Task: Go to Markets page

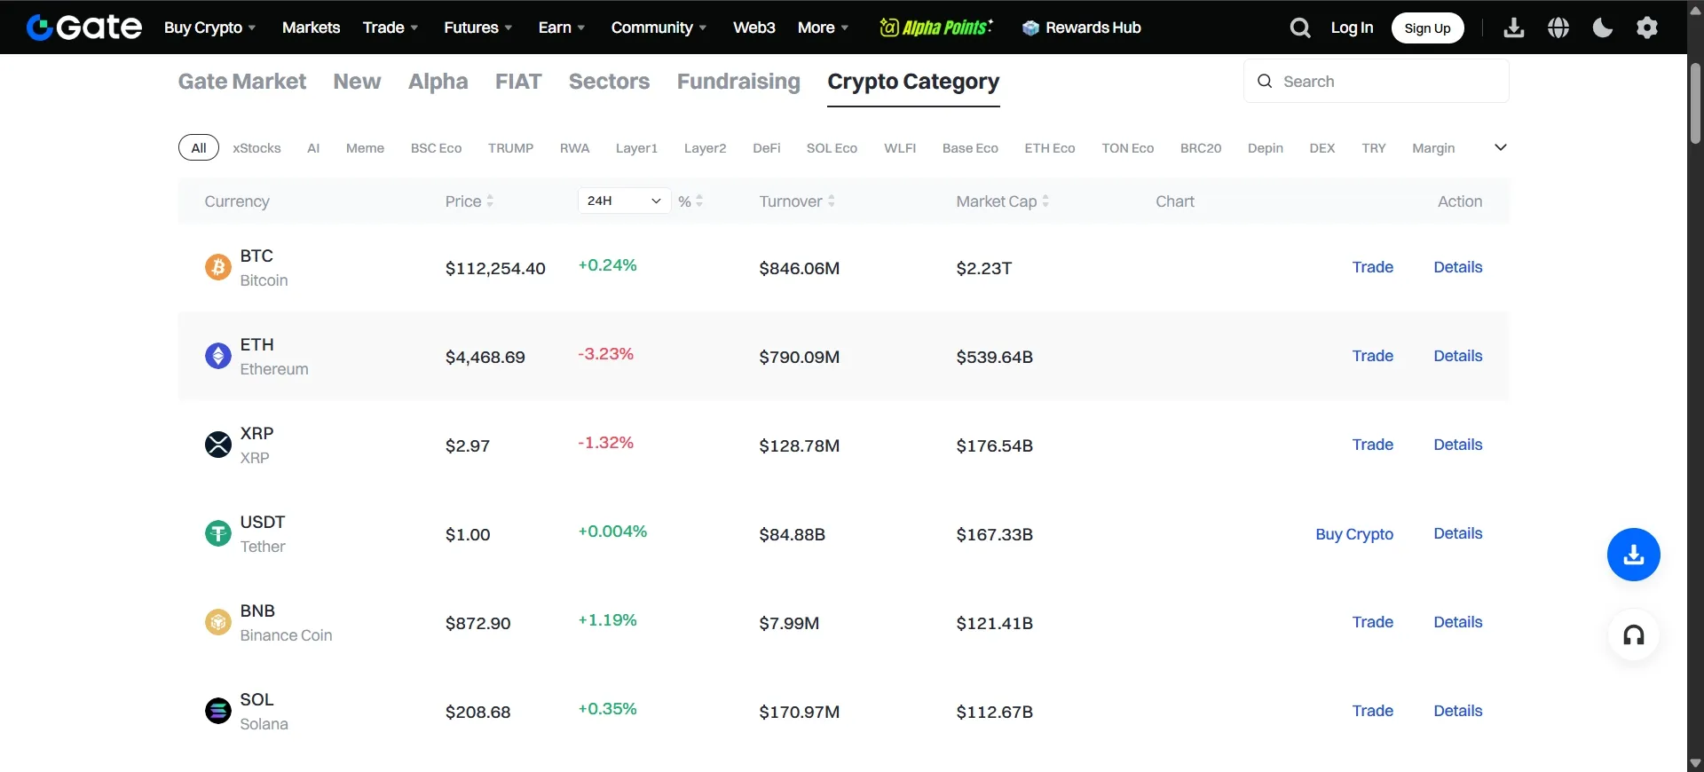Action: point(311,28)
